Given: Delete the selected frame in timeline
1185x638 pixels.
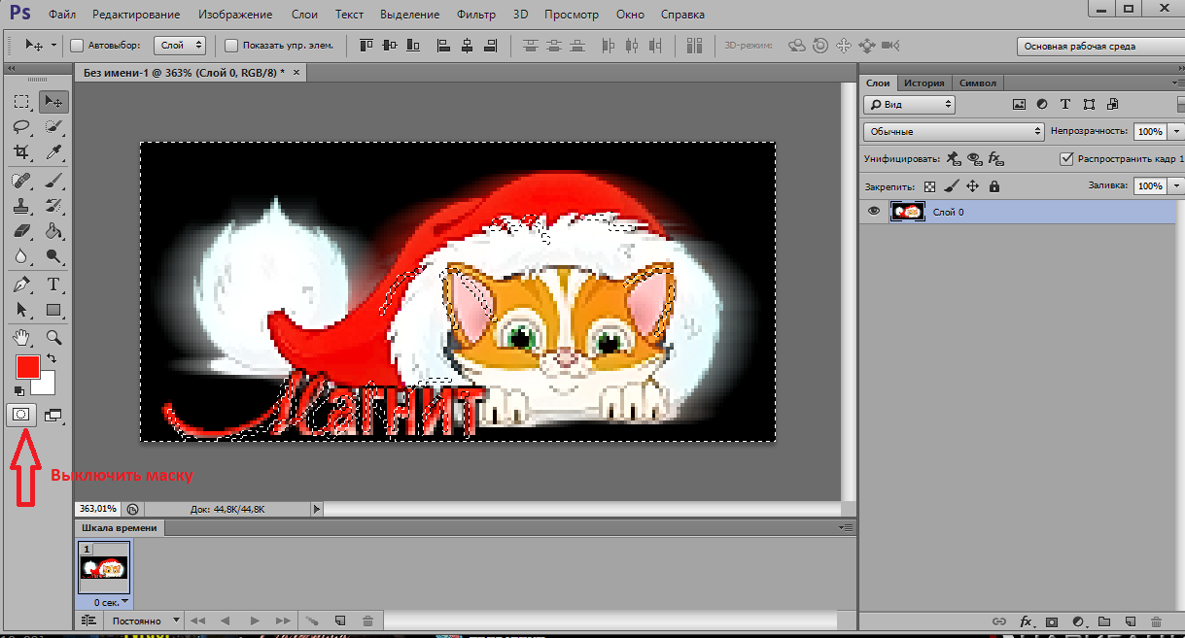Looking at the screenshot, I should [367, 621].
